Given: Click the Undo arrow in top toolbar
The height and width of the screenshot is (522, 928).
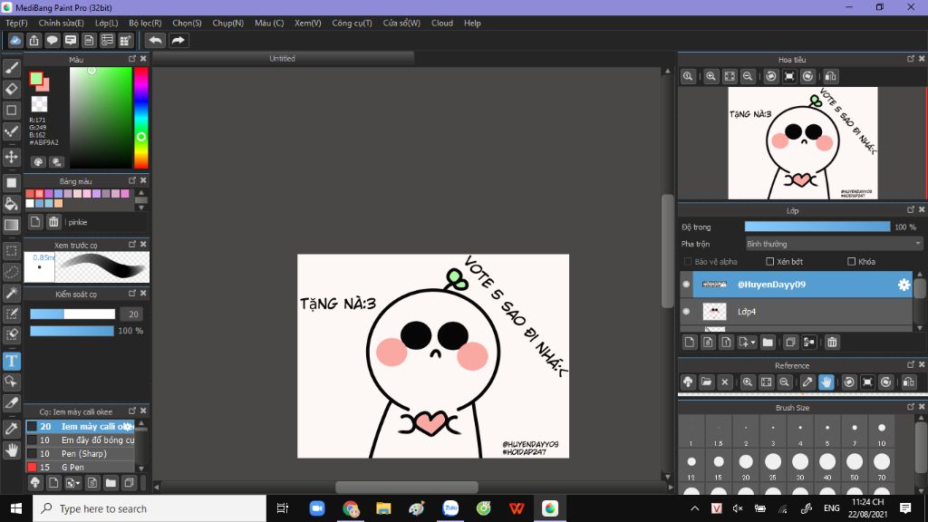Looking at the screenshot, I should (155, 40).
